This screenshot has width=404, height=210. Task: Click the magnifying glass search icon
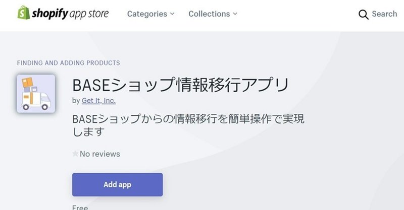(363, 15)
